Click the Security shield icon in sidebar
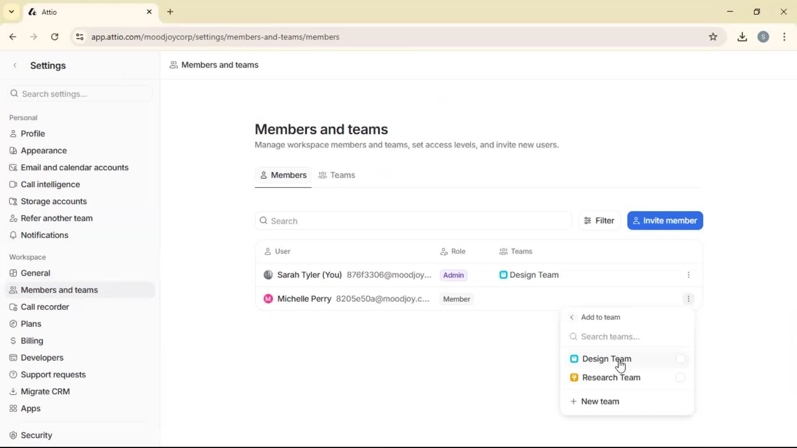Image resolution: width=797 pixels, height=448 pixels. [x=14, y=435]
